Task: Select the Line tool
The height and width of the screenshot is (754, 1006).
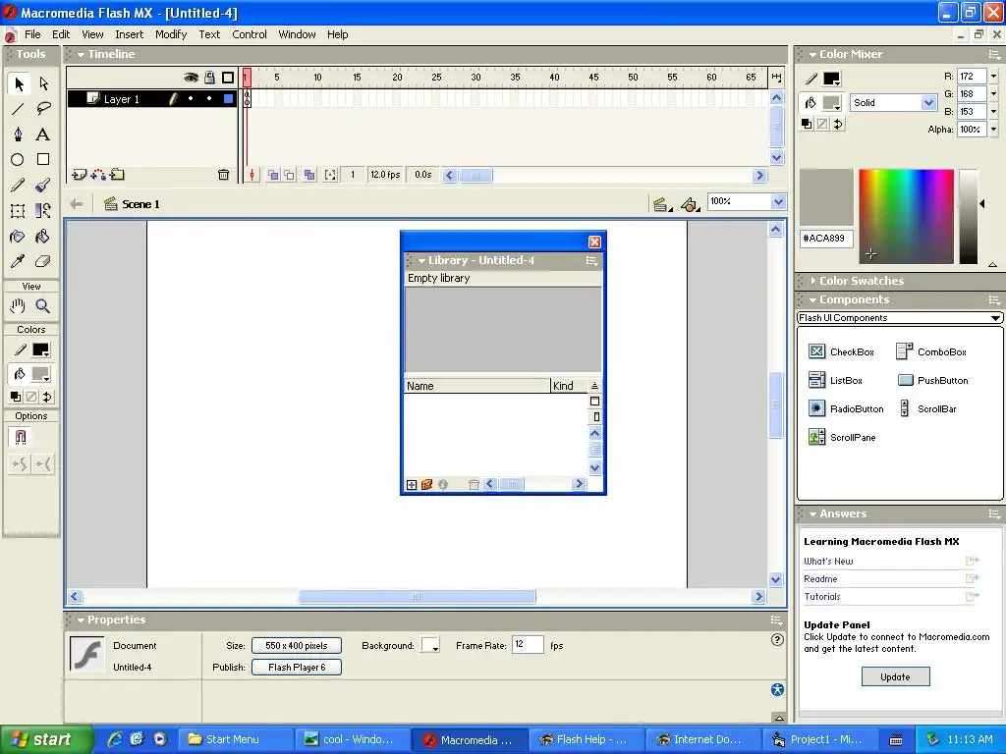Action: (18, 108)
